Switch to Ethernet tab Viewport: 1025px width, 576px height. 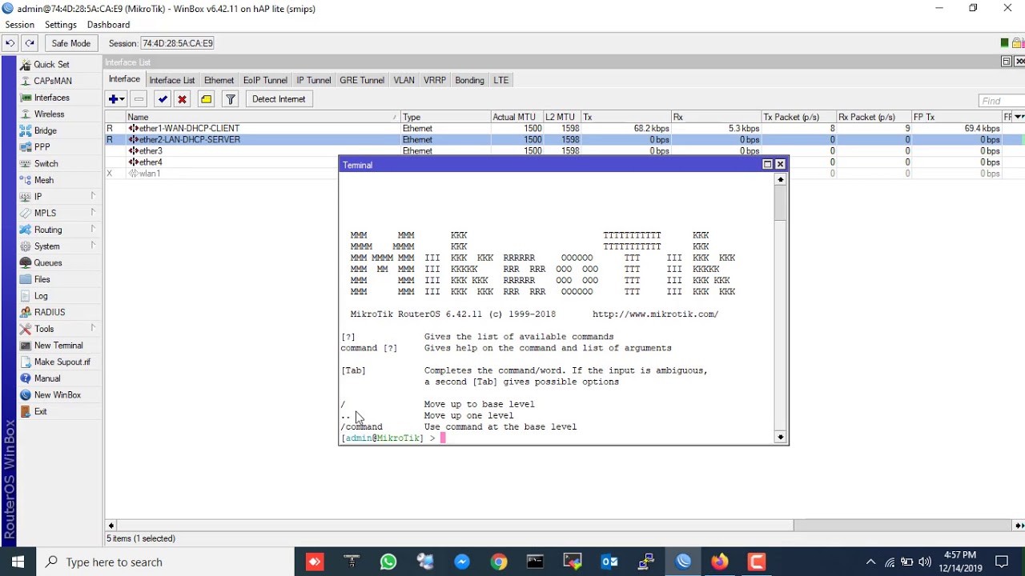(219, 80)
